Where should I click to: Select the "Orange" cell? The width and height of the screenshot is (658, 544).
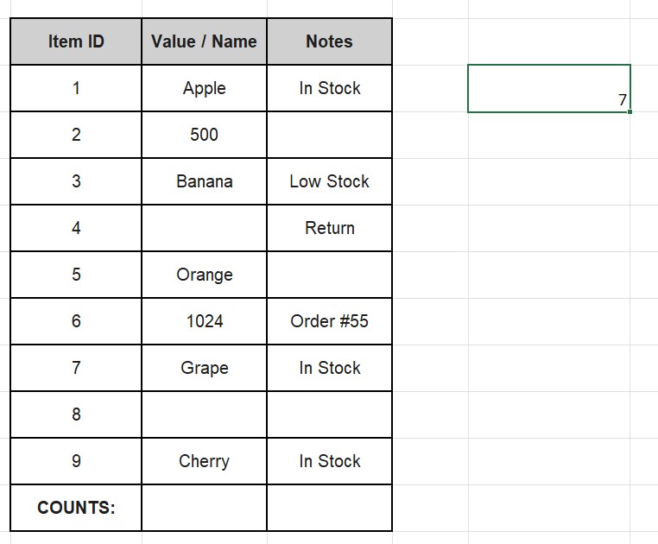[204, 275]
